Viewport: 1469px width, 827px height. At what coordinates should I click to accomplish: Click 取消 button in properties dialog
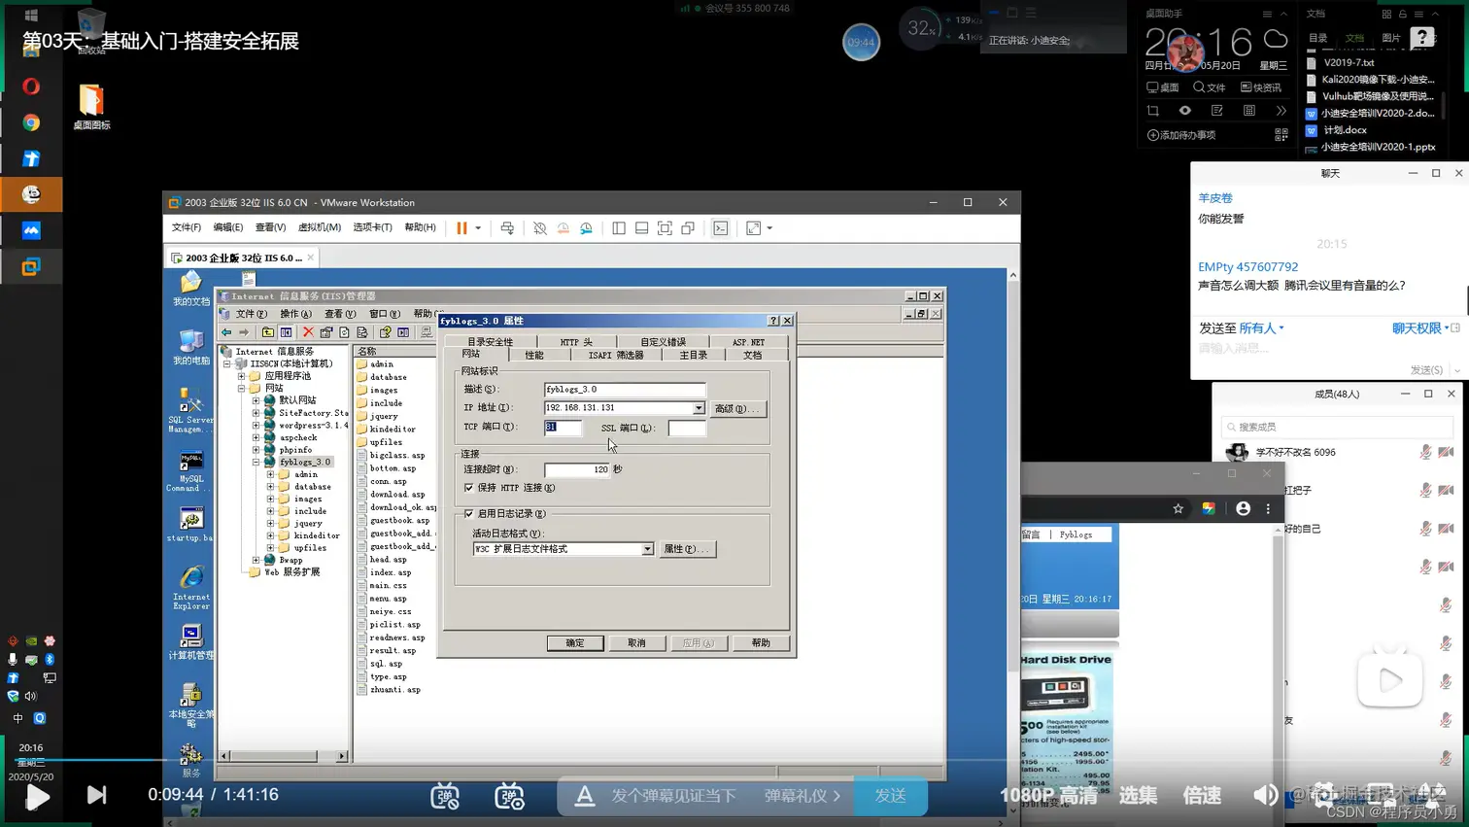click(636, 643)
